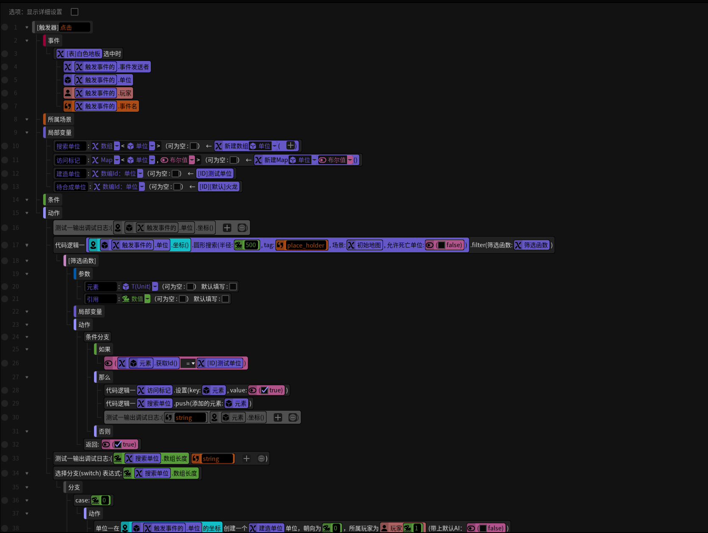This screenshot has height=533, width=708.
Task: Select the [ID][默认]火龙 value
Action: pos(219,187)
